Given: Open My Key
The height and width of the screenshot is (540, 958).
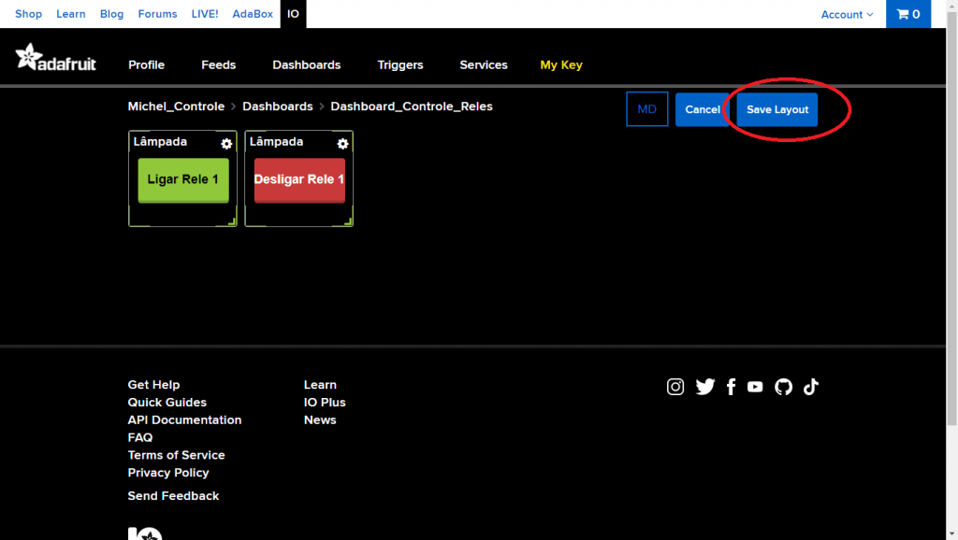Looking at the screenshot, I should coord(561,64).
